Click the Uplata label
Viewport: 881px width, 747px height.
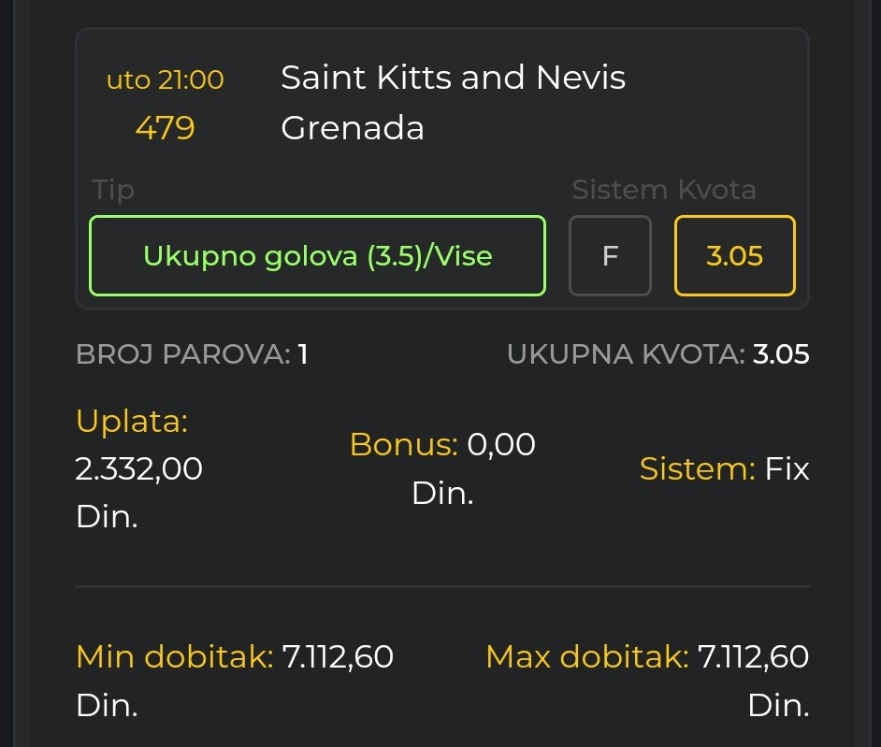click(132, 420)
